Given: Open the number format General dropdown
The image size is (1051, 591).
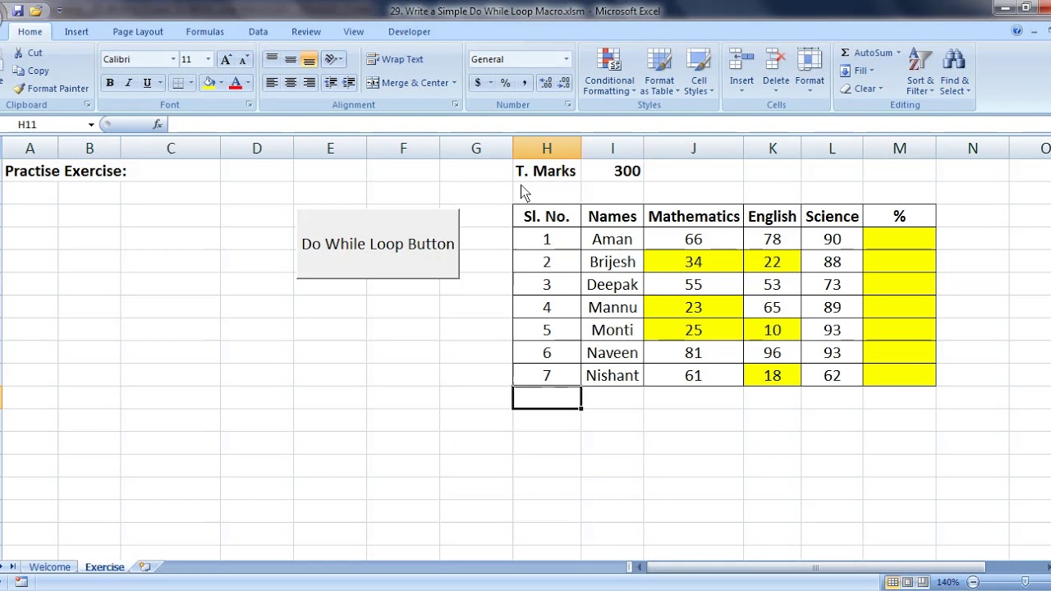Looking at the screenshot, I should (566, 59).
